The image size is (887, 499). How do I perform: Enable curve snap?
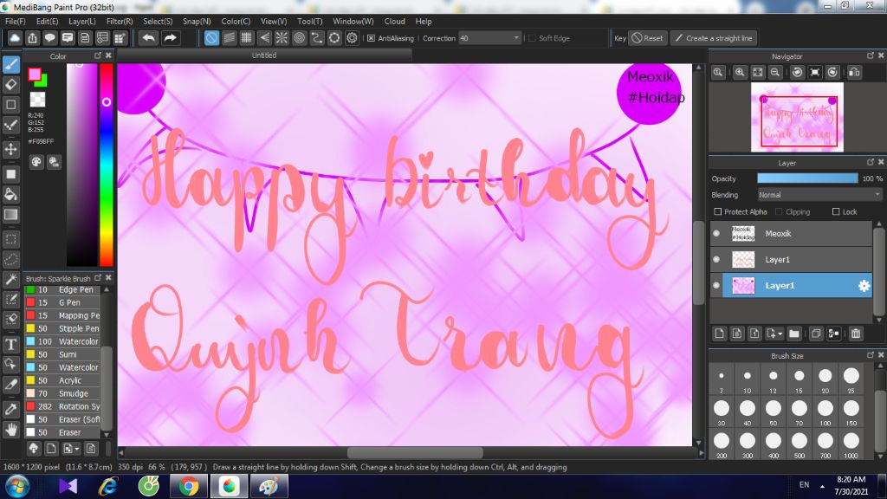[x=317, y=38]
